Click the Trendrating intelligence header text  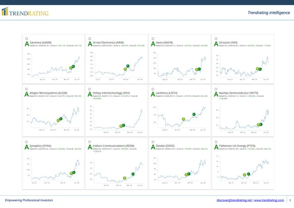tap(269, 13)
